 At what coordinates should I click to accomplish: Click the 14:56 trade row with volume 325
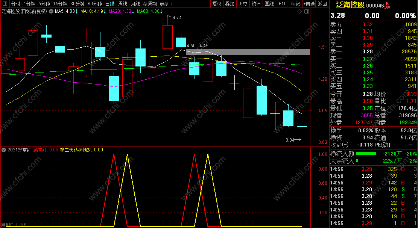coord(373,169)
